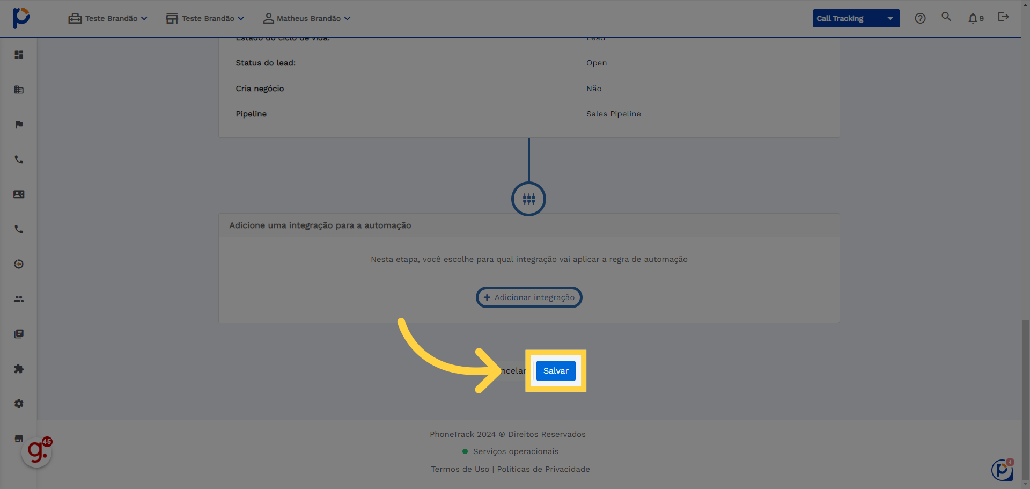The image size is (1030, 489).
Task: Click the Salvar button
Action: [x=556, y=371]
